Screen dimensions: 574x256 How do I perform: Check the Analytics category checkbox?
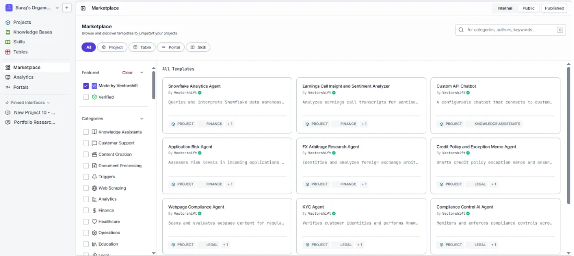(x=86, y=199)
